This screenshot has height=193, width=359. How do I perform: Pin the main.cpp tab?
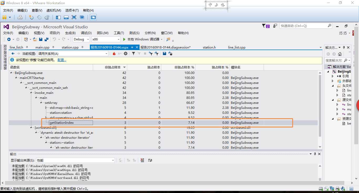tap(53, 47)
